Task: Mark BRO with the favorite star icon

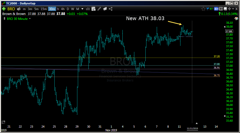Action: pos(203,9)
